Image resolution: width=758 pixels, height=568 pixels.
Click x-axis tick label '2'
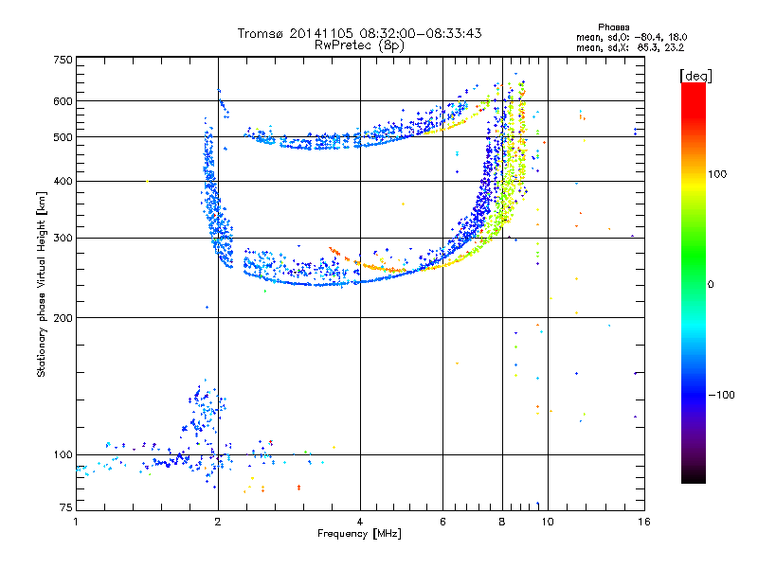218,522
